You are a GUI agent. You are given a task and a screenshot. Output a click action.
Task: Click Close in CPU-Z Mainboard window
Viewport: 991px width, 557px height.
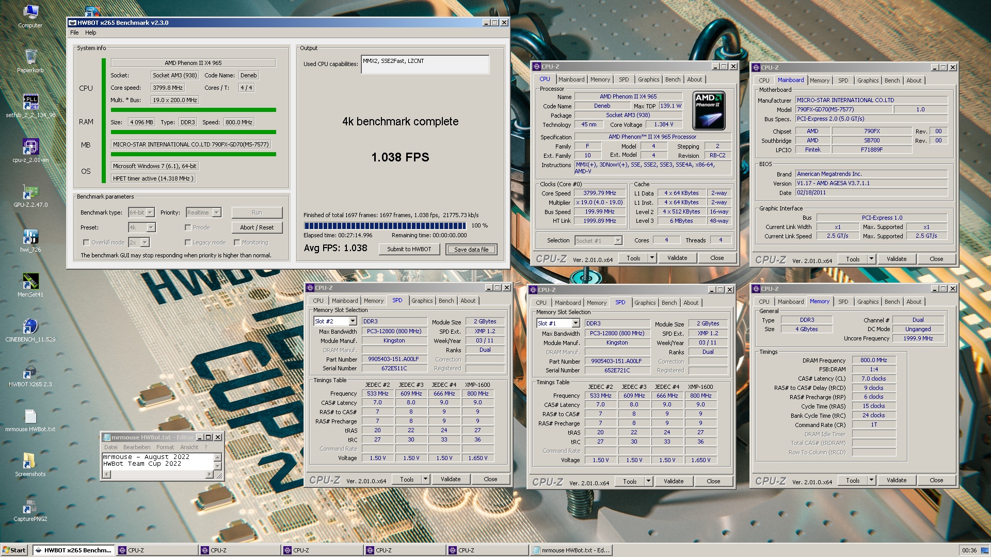tap(936, 259)
